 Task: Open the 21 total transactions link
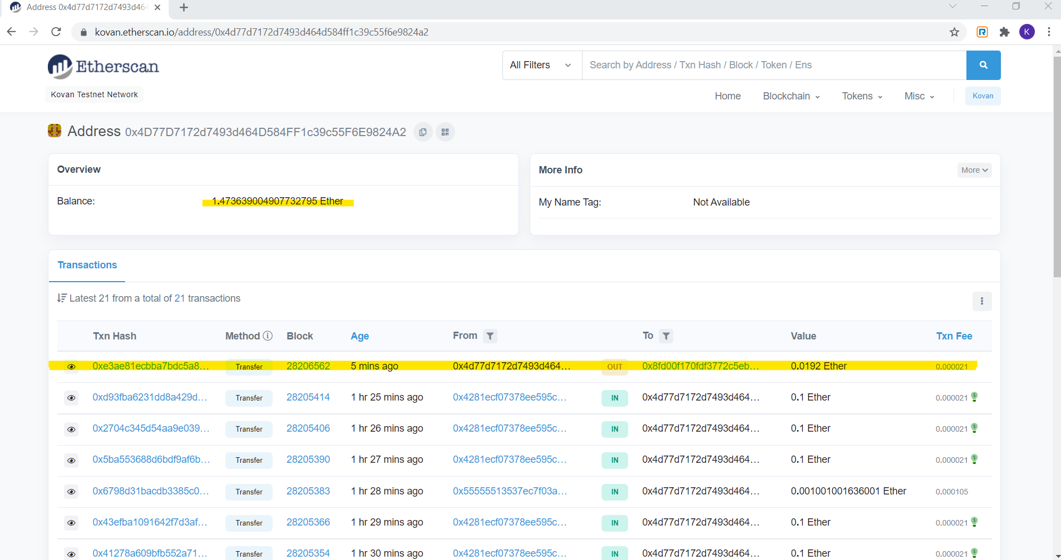point(179,298)
